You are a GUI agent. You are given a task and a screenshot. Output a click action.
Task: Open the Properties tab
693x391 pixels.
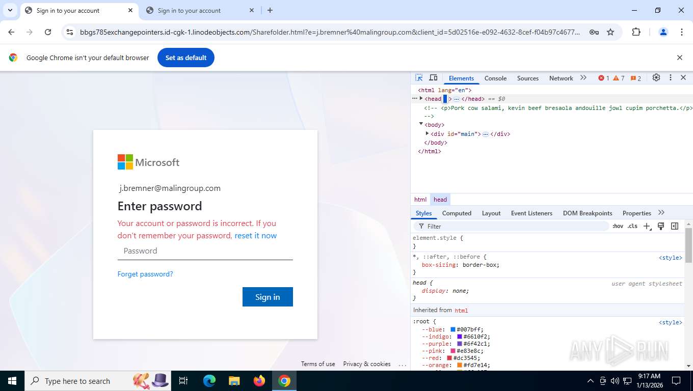636,213
